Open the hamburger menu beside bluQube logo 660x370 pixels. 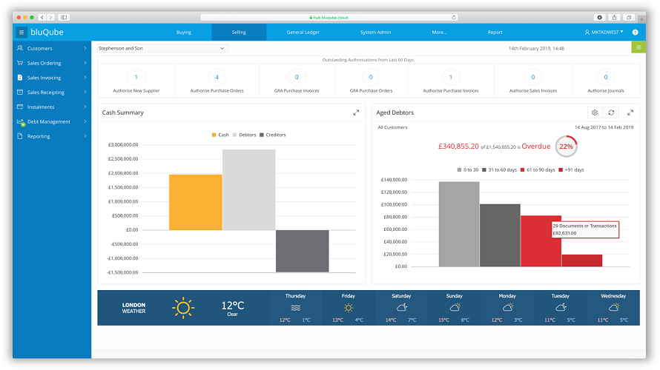(x=21, y=33)
